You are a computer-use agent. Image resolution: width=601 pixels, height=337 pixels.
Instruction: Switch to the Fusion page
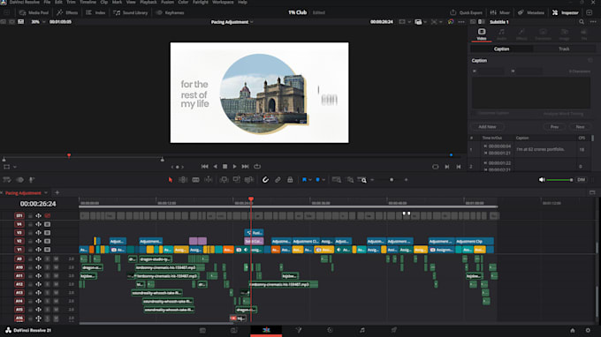(298, 330)
